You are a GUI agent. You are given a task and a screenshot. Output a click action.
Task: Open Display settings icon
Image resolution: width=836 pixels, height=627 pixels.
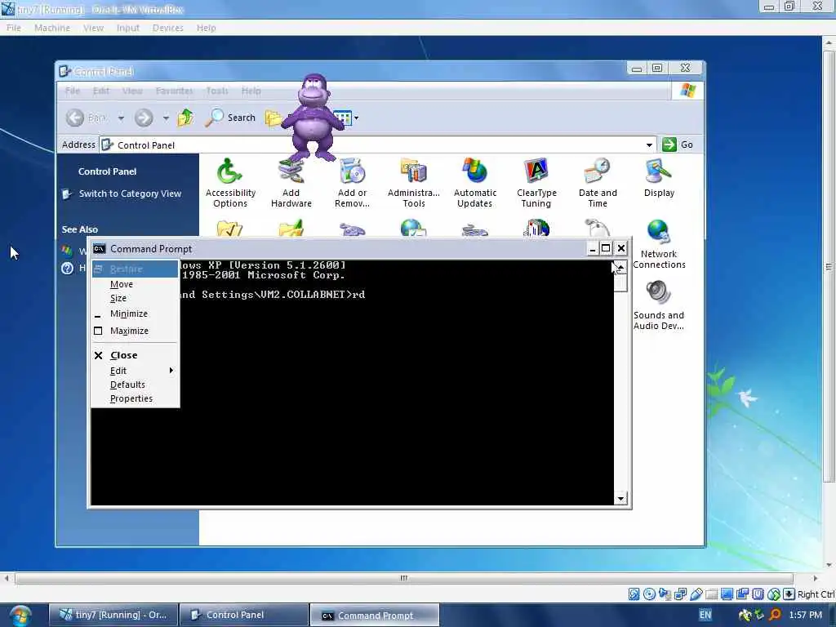tap(659, 179)
